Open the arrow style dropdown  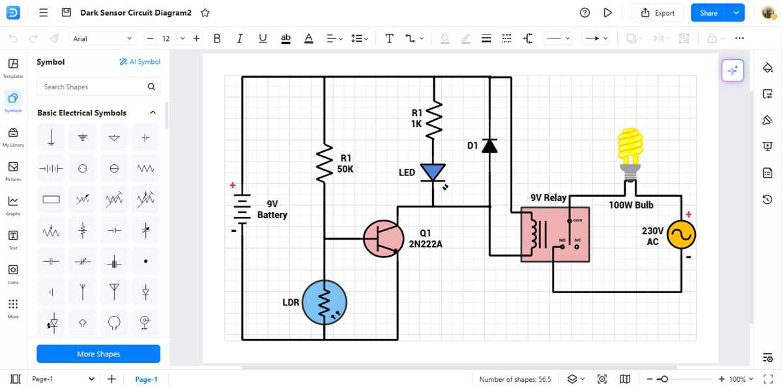(596, 38)
